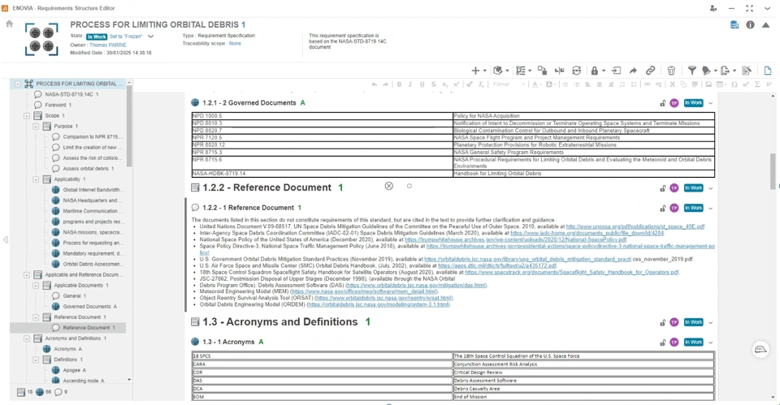Viewport: 780px width, 405px height.
Task: Click the import into box icon
Action: pos(616,71)
